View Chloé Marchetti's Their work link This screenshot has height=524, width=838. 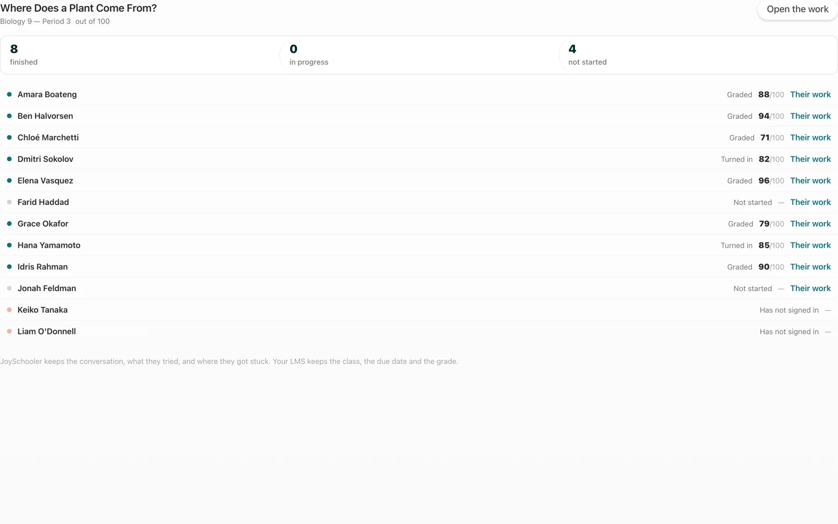coord(810,137)
